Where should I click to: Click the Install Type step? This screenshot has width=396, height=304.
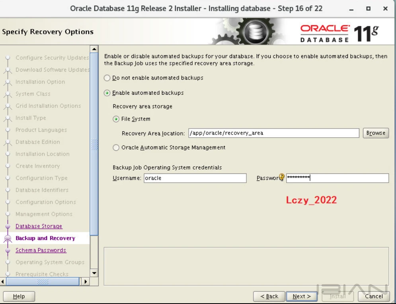pyautogui.click(x=31, y=118)
